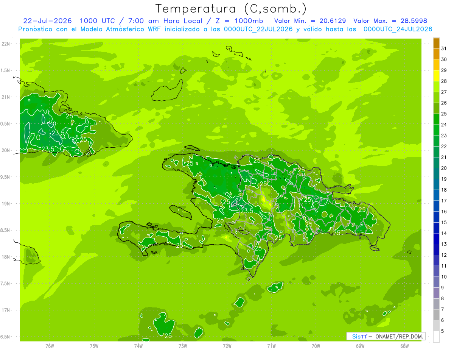Image resolution: width=454 pixels, height=351 pixels.
Task: Pick the white swatch below 5
Action: (436, 337)
